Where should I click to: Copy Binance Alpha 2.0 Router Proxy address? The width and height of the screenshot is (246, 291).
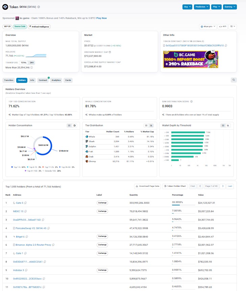[x=53, y=245]
